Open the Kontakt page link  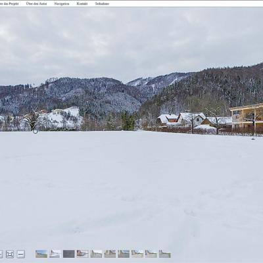82,4
